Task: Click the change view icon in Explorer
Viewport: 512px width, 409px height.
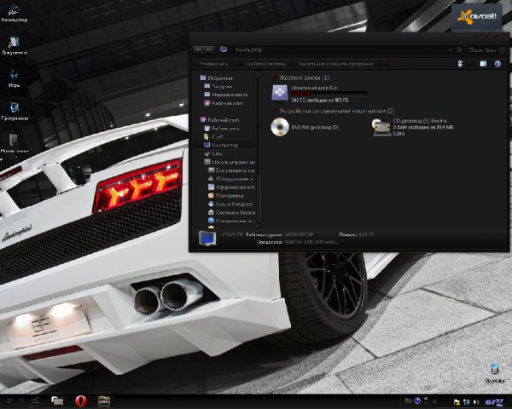Action: (x=461, y=64)
